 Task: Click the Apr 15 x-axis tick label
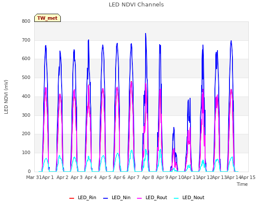(248, 177)
